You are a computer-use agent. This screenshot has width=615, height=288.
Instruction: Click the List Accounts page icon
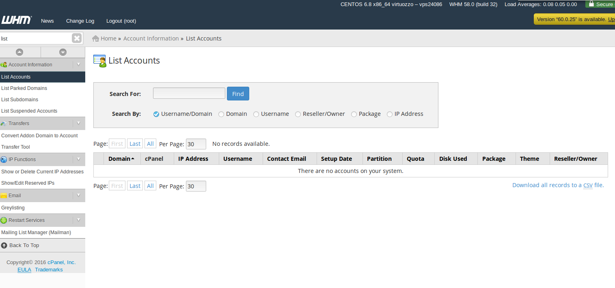click(x=99, y=61)
